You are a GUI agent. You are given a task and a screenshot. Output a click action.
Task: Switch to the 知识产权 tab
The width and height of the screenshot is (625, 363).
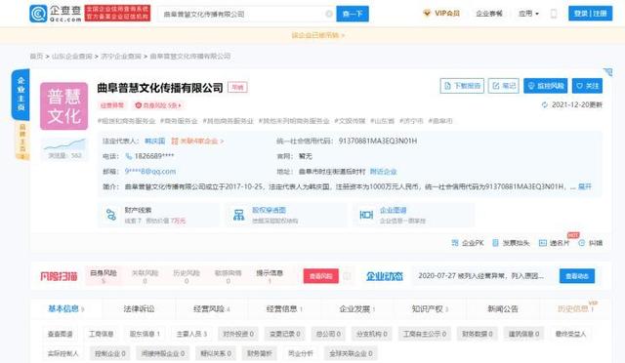click(x=430, y=308)
